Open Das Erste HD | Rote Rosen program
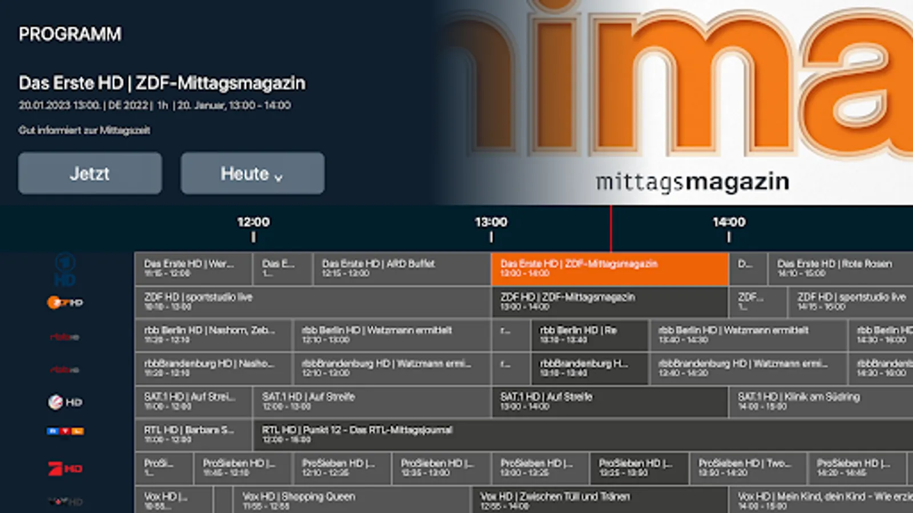This screenshot has width=913, height=513. coord(841,269)
